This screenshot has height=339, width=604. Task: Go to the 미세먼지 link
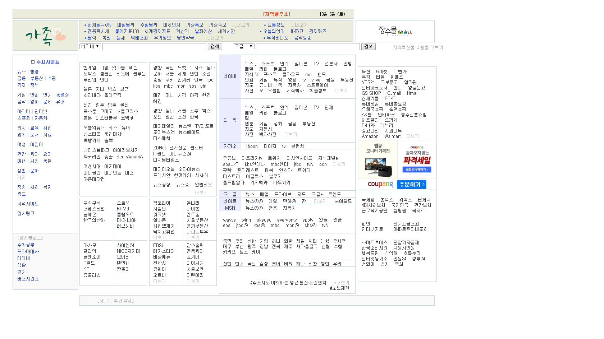171,25
